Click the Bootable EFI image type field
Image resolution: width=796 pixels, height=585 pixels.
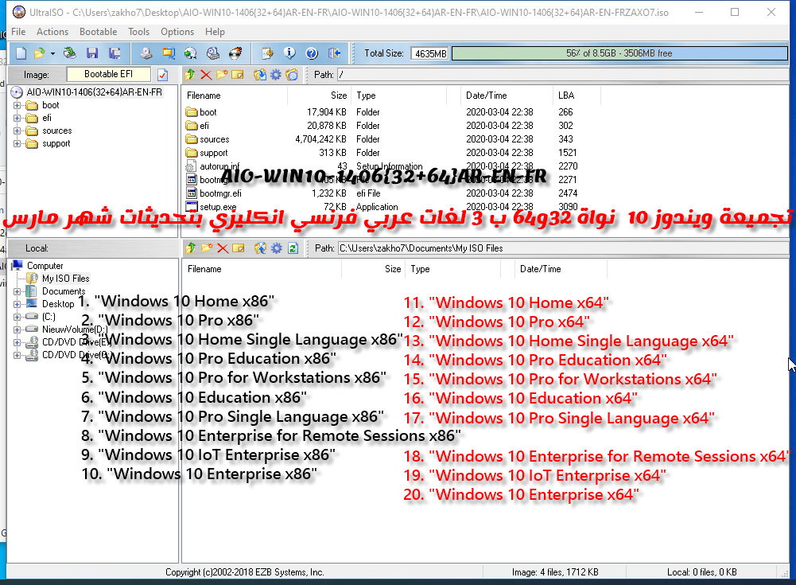coord(109,74)
